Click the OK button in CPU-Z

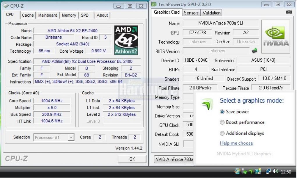[x=132, y=159]
